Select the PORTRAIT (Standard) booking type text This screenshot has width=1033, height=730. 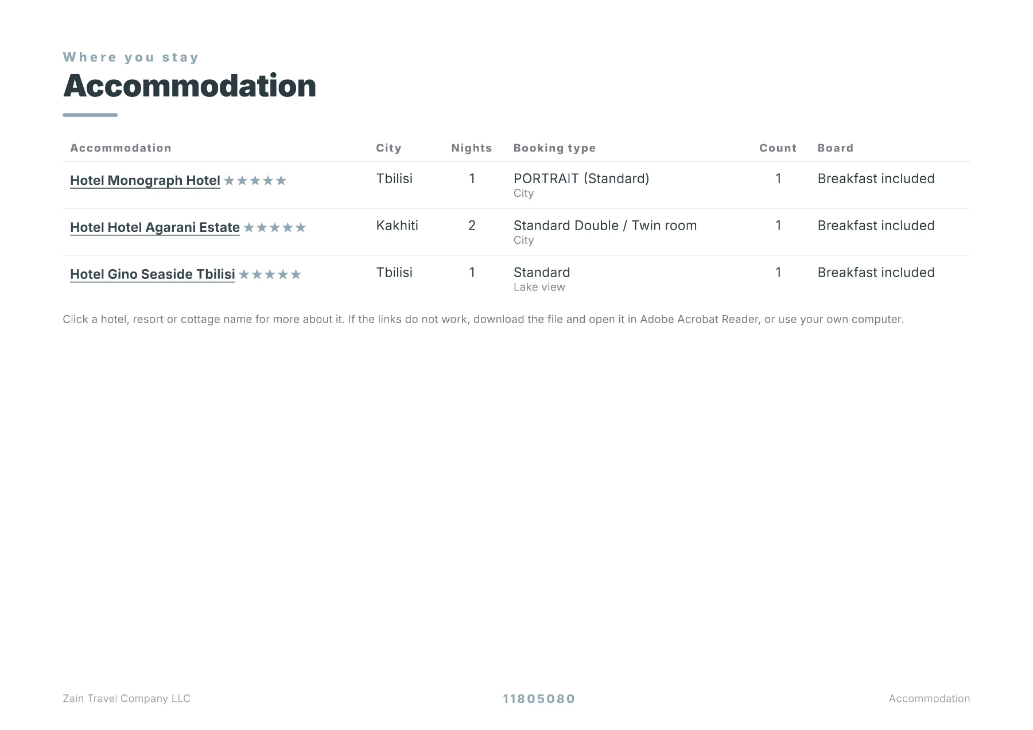pyautogui.click(x=581, y=178)
